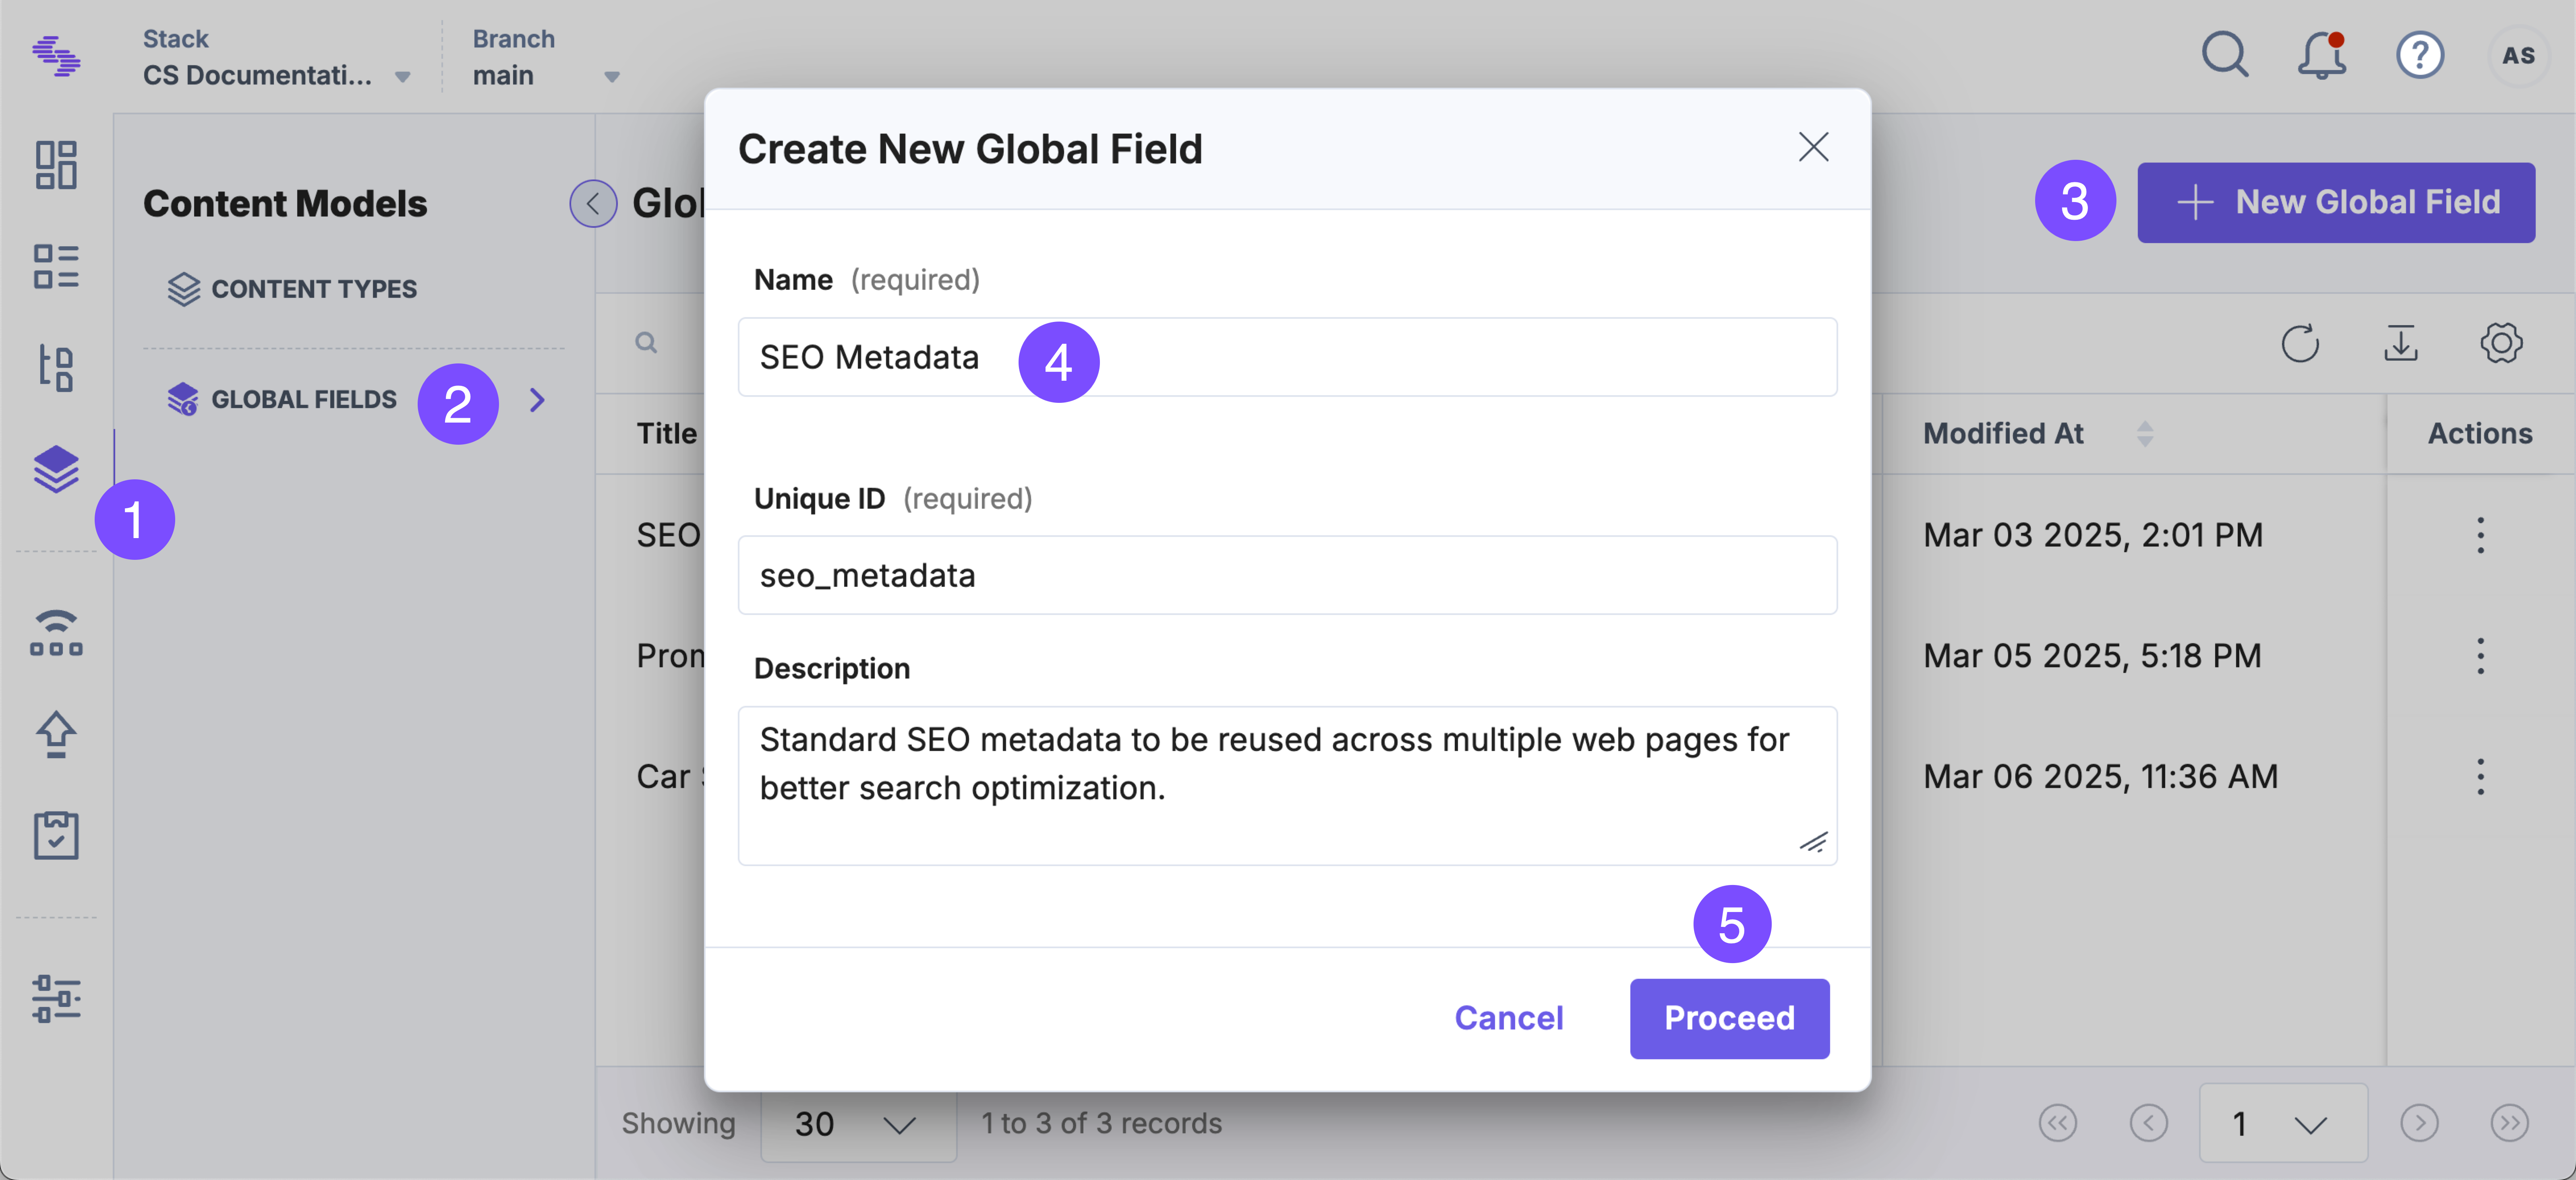Open the Dashboard icon in sidebar

[56, 165]
